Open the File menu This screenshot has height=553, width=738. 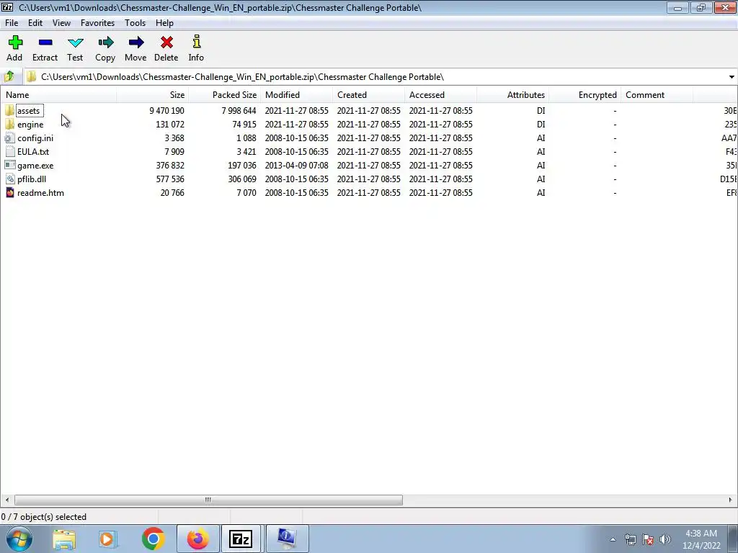coord(12,22)
